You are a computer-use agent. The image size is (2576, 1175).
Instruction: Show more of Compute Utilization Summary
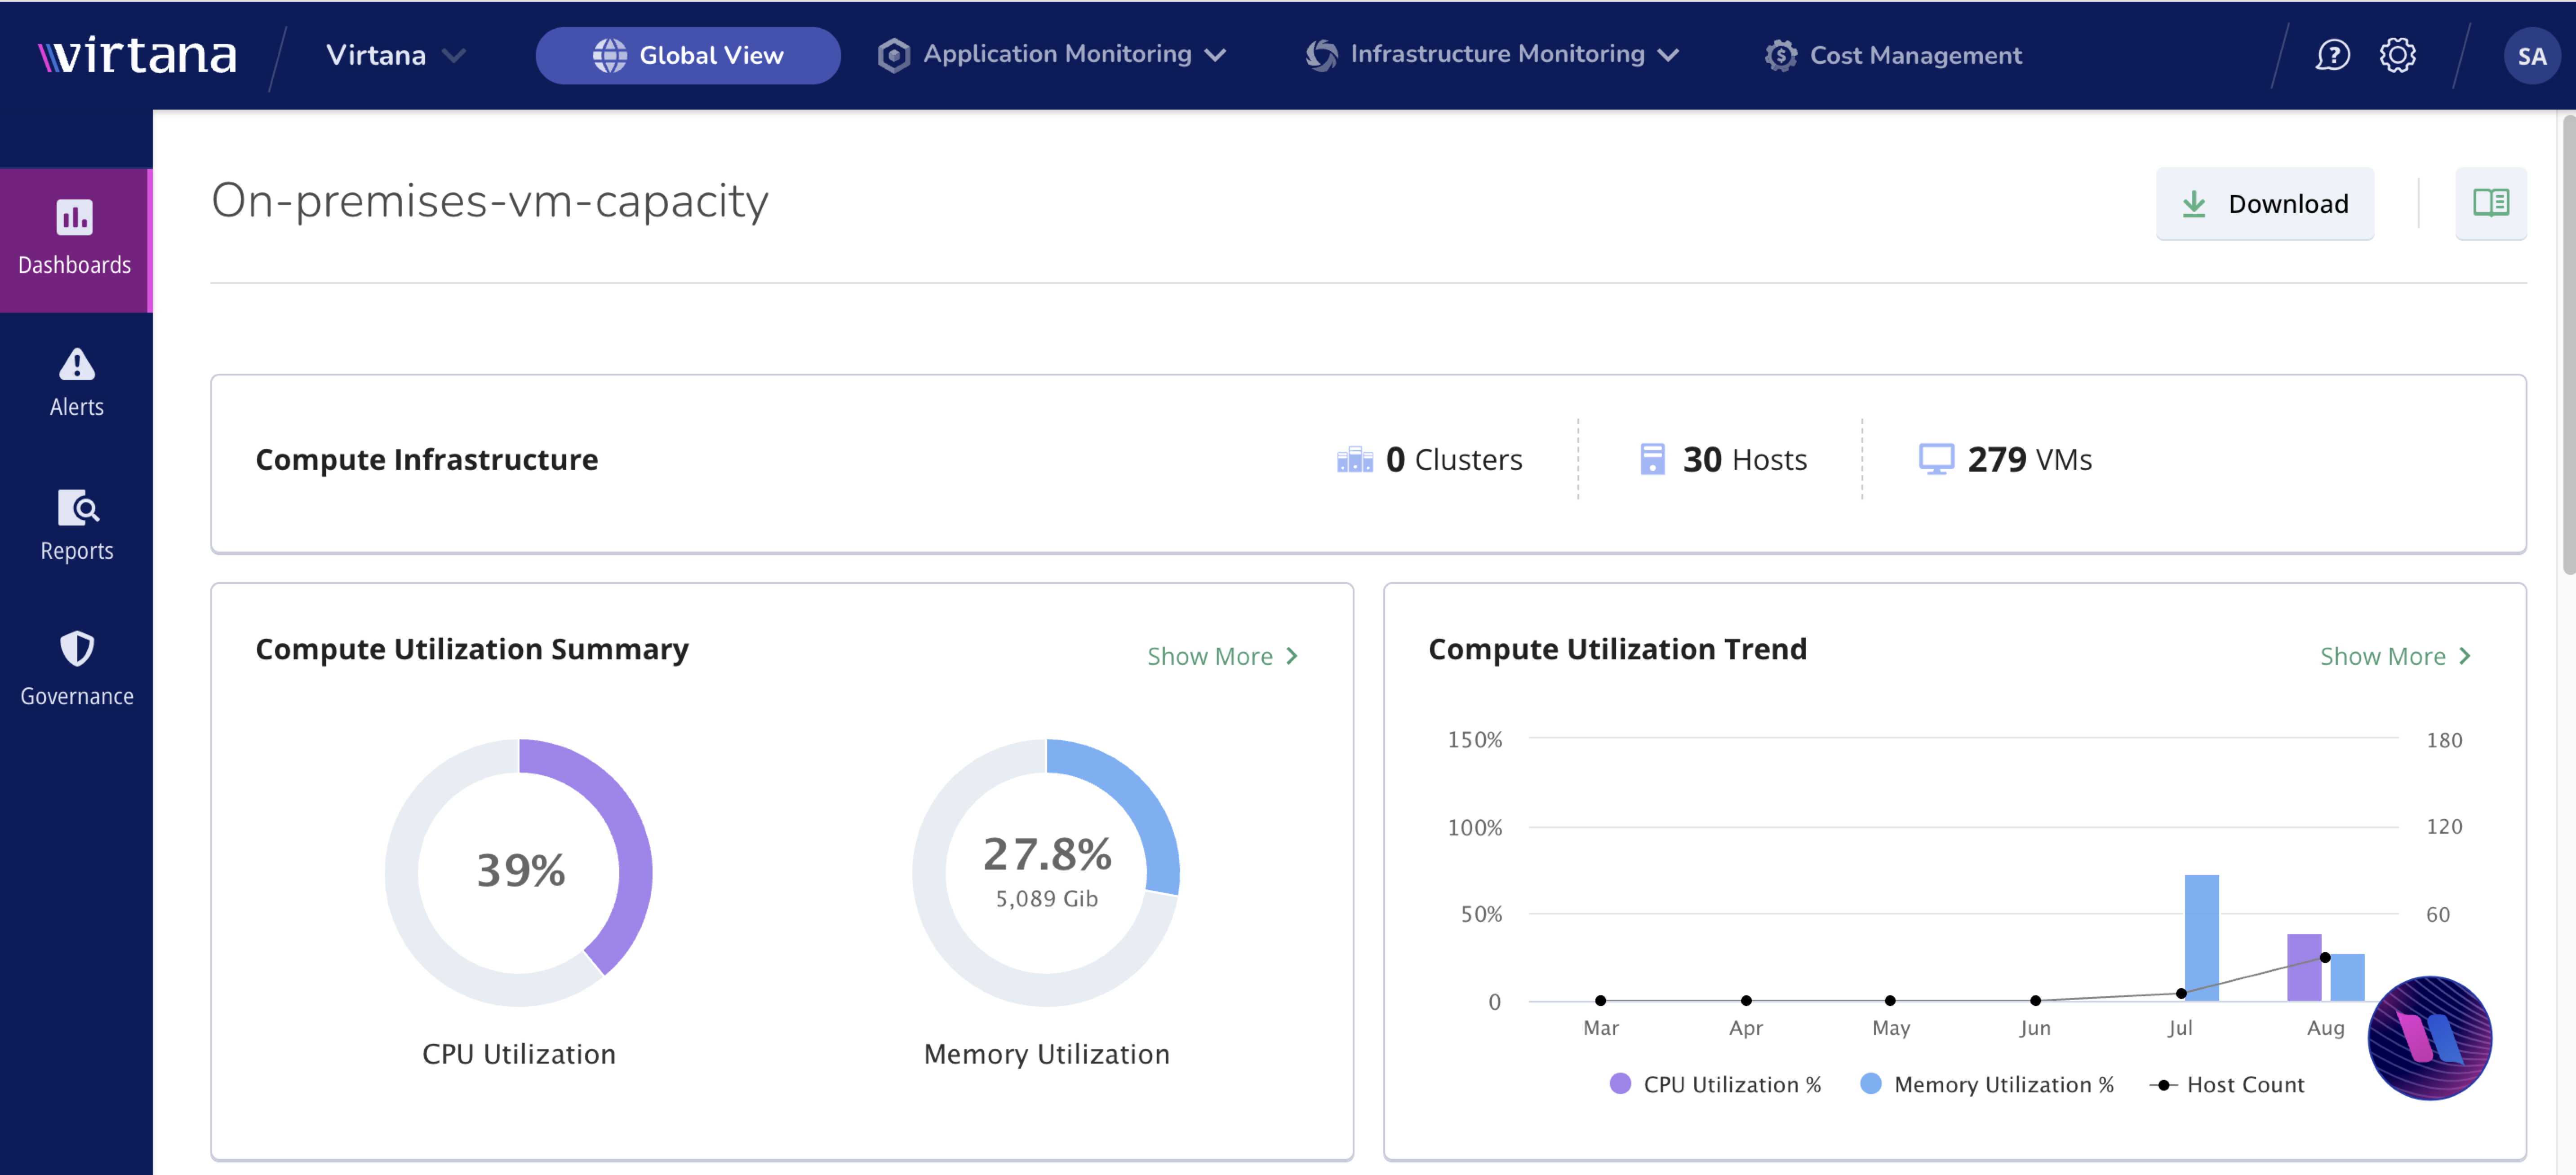tap(1222, 656)
